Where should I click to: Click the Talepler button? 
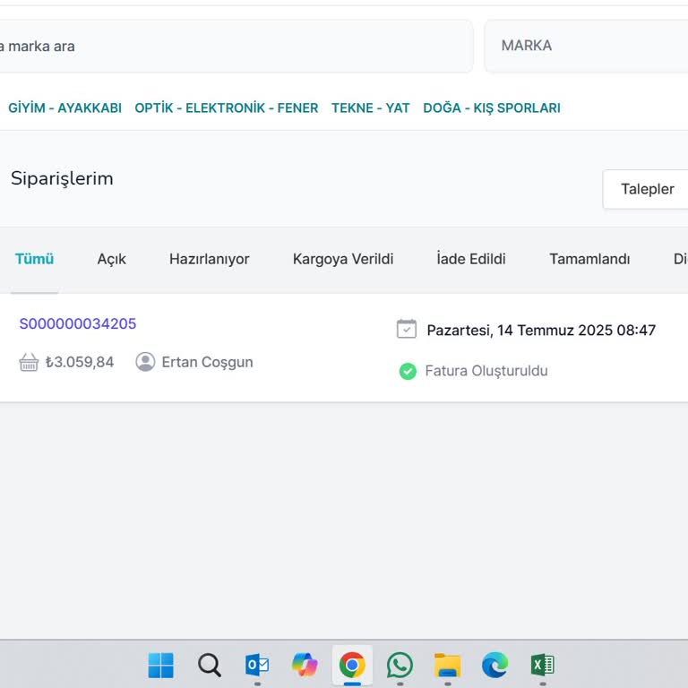647,189
